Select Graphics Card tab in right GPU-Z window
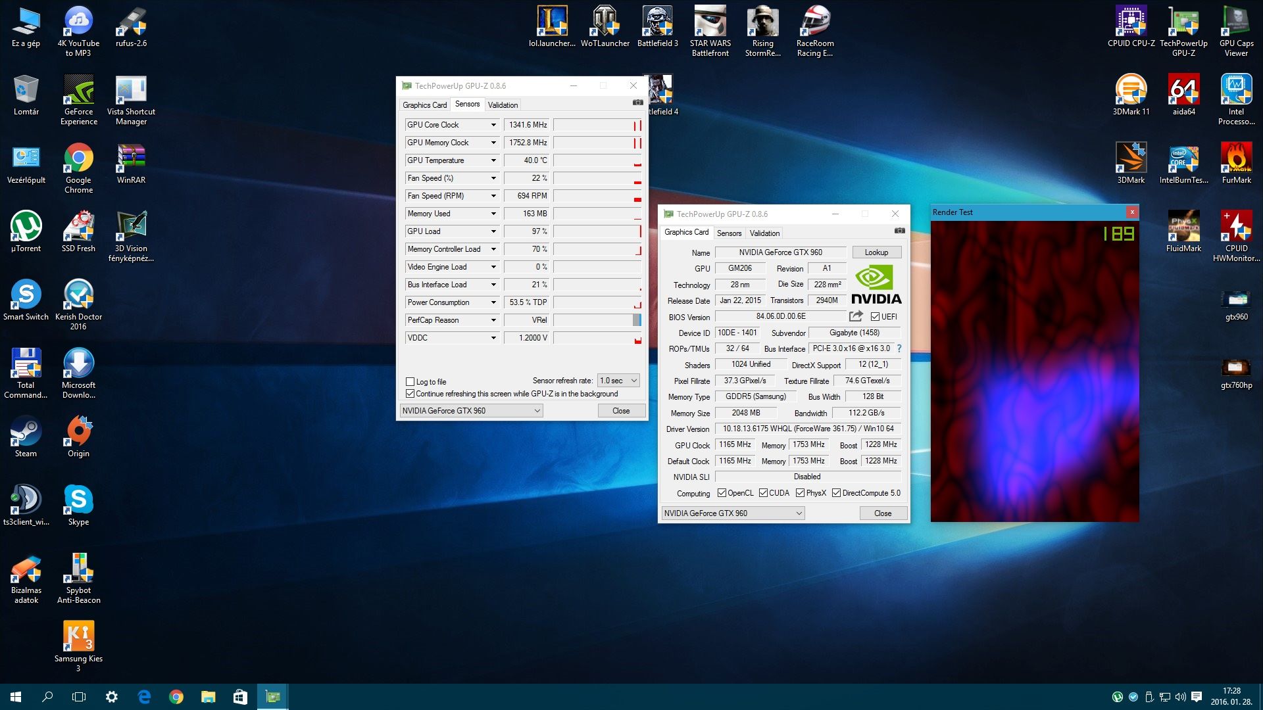 (686, 232)
